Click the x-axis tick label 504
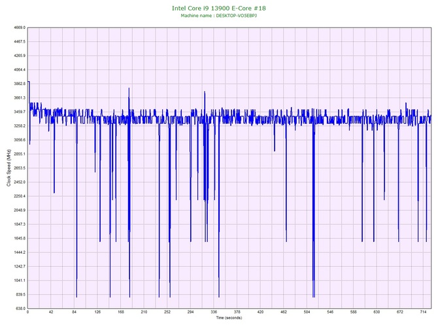 (307, 312)
